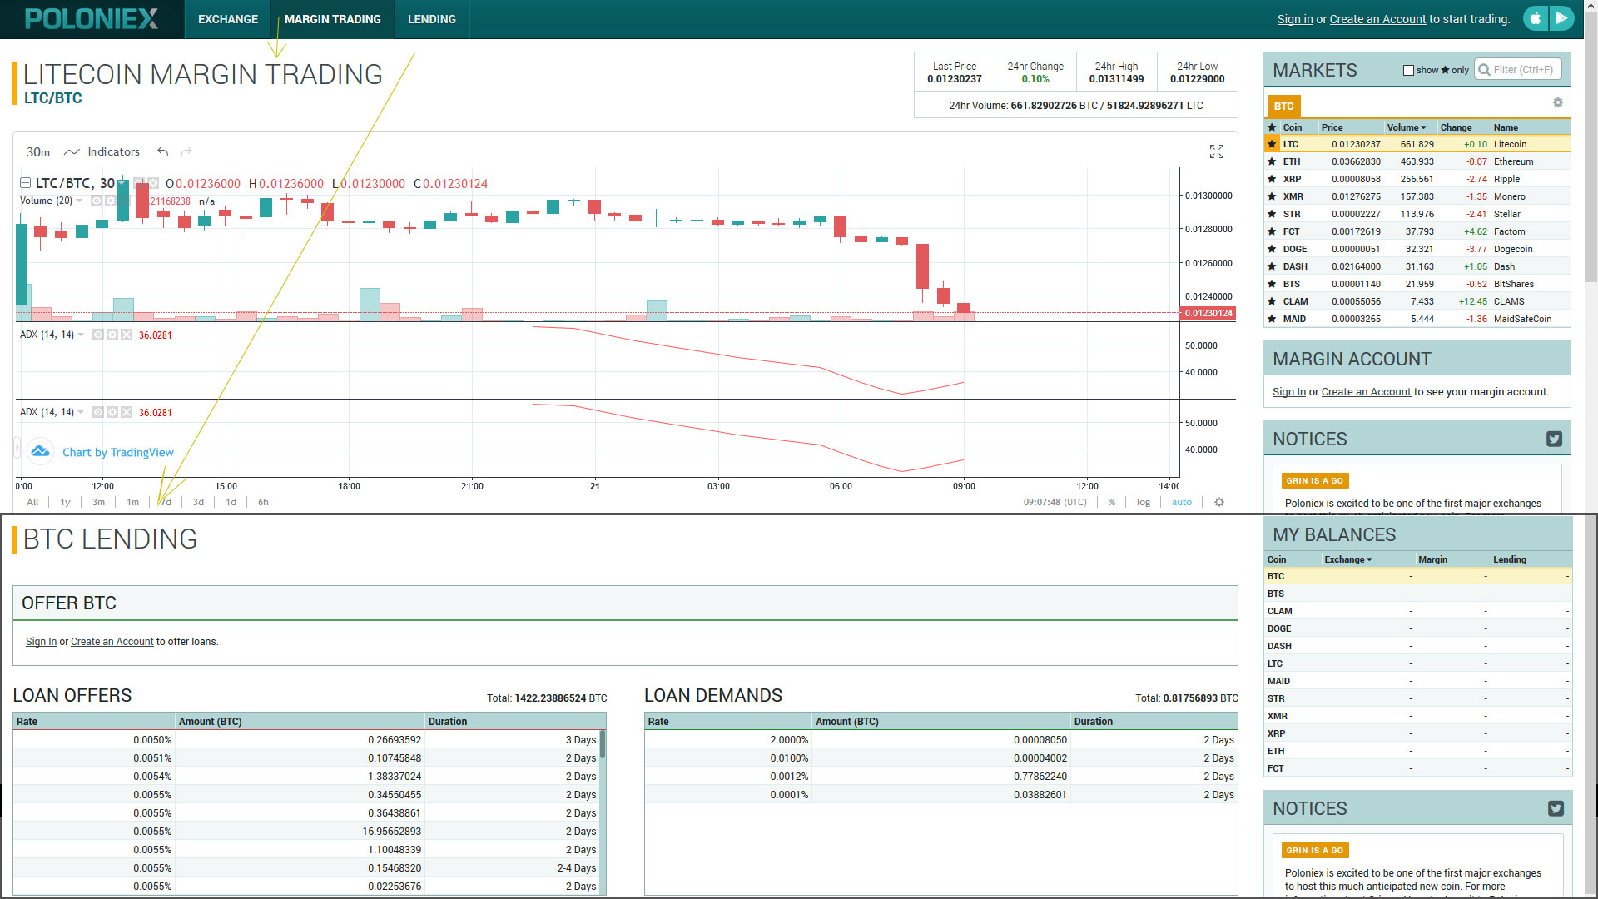The image size is (1598, 899).
Task: Expand Volume (20) indicator dropdown
Action: coord(79,201)
